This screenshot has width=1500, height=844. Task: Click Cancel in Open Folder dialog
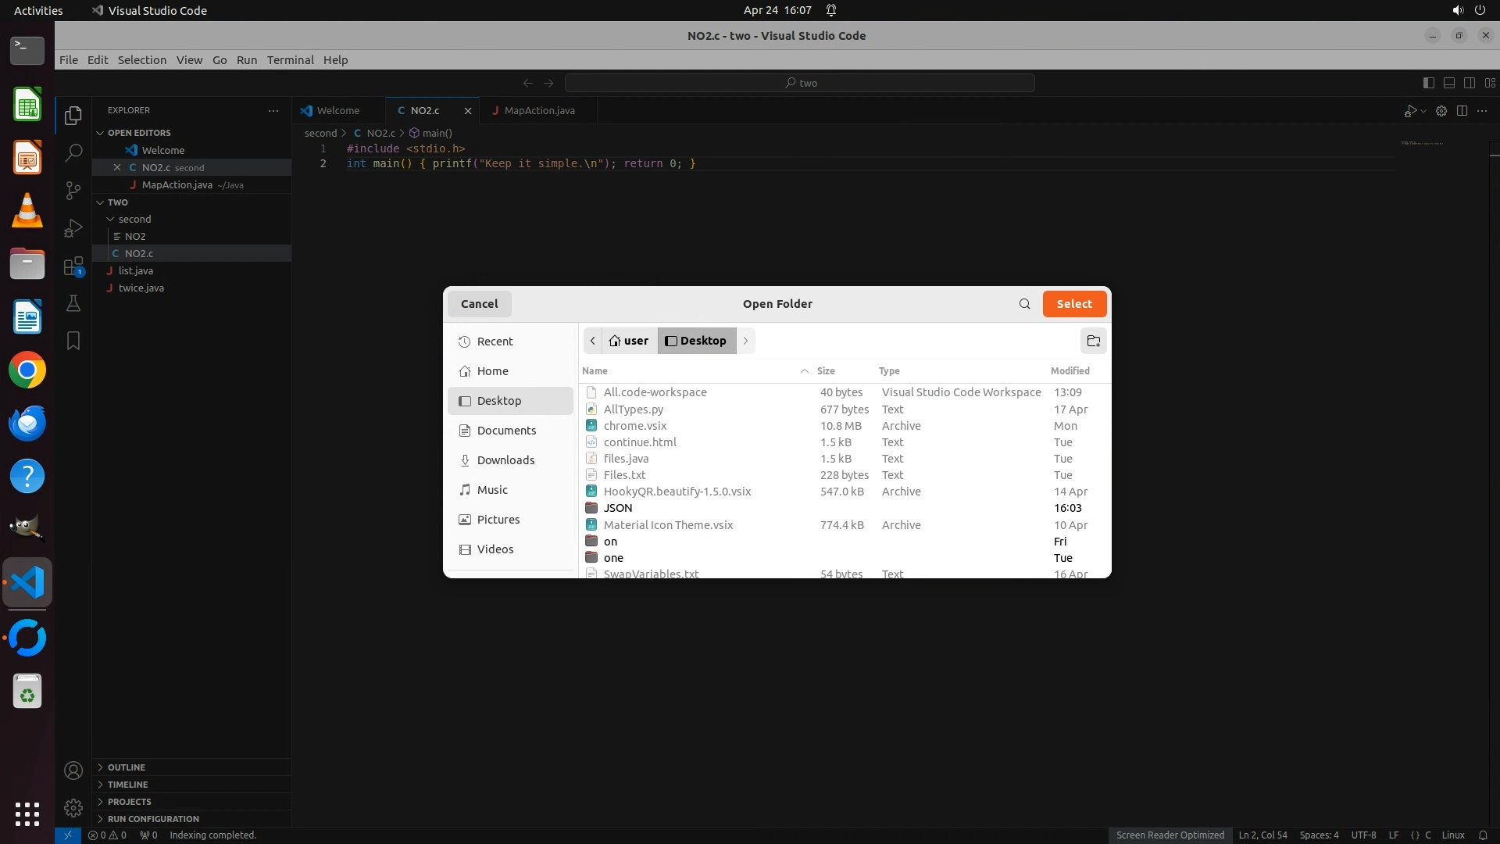(x=479, y=304)
